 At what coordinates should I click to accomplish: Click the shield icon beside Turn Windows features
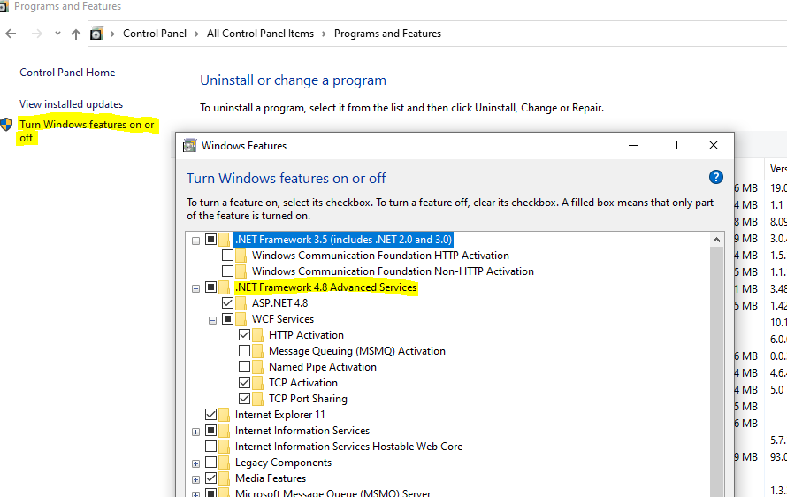click(x=6, y=125)
